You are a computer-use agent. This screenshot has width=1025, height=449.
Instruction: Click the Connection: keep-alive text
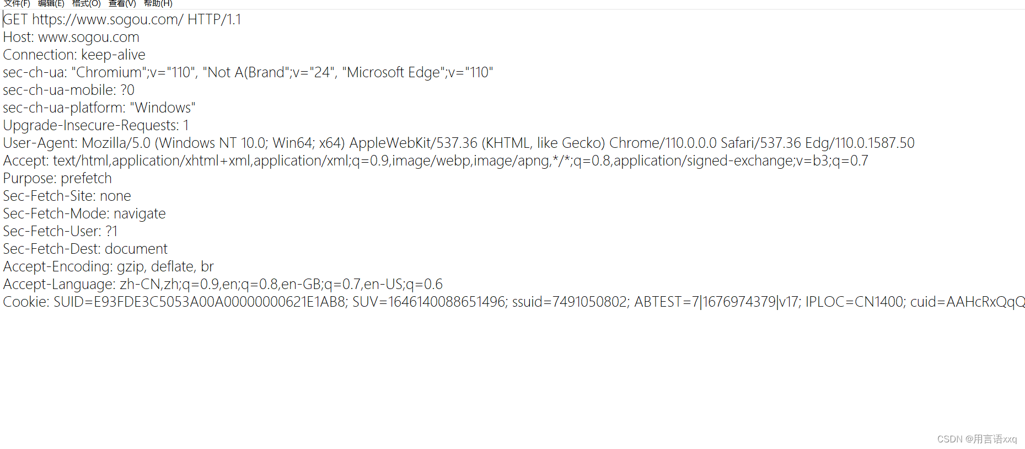74,55
